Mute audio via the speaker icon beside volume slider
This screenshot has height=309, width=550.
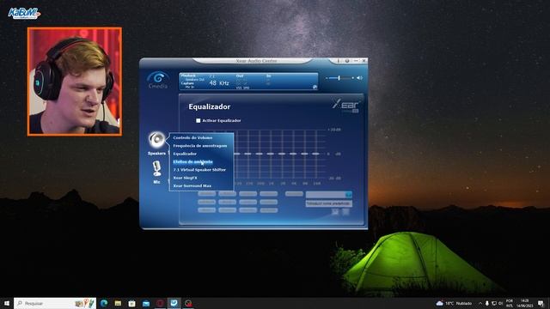359,78
